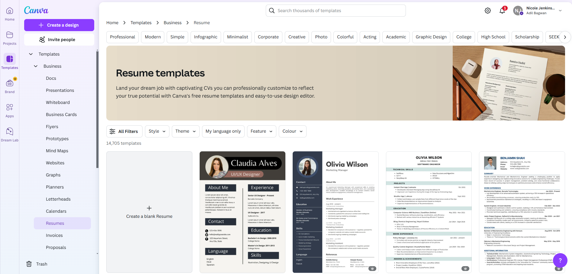This screenshot has width=572, height=274.
Task: Select the Infographic category chip
Action: tap(206, 37)
